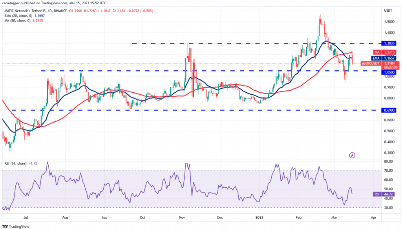Click the 0.3000 price axis tick
This screenshot has width=402, height=229.
pyautogui.click(x=389, y=153)
